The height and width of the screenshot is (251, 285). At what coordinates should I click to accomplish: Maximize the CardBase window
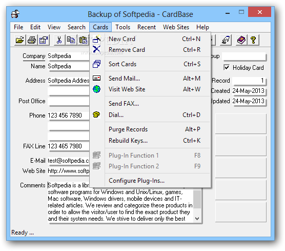(x=241, y=12)
